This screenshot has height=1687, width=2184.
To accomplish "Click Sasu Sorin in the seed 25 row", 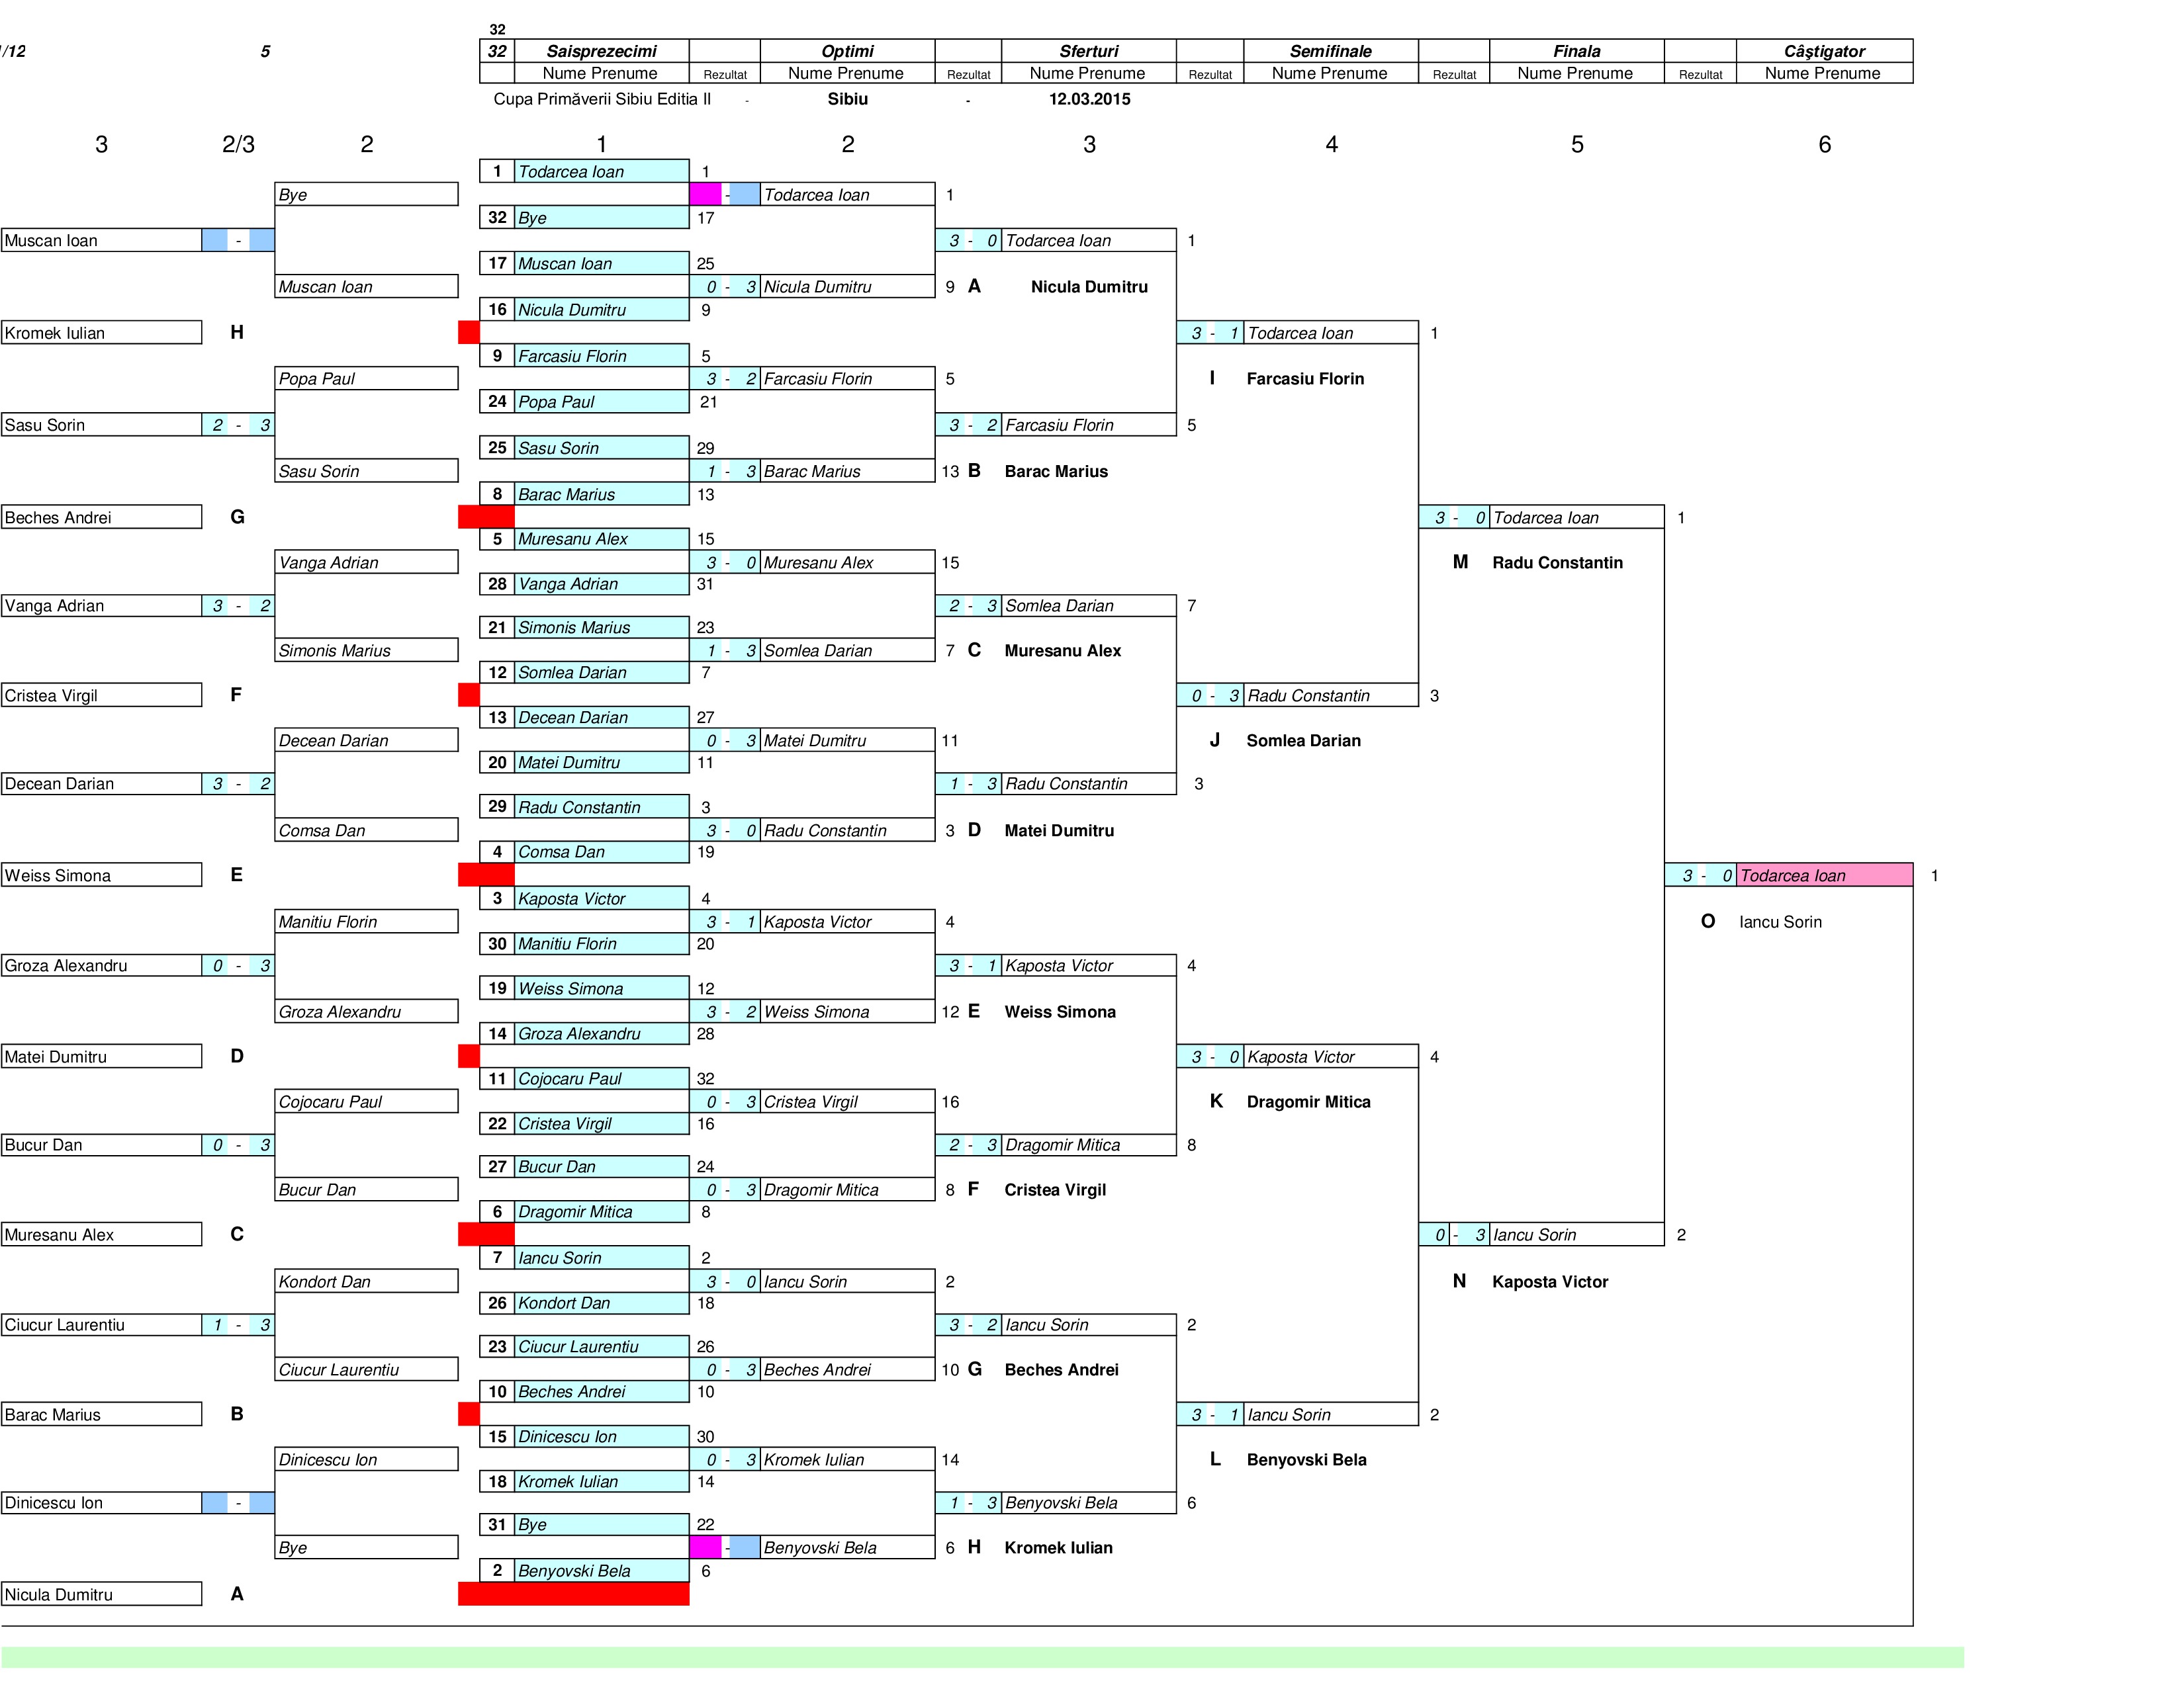I will pos(601,448).
